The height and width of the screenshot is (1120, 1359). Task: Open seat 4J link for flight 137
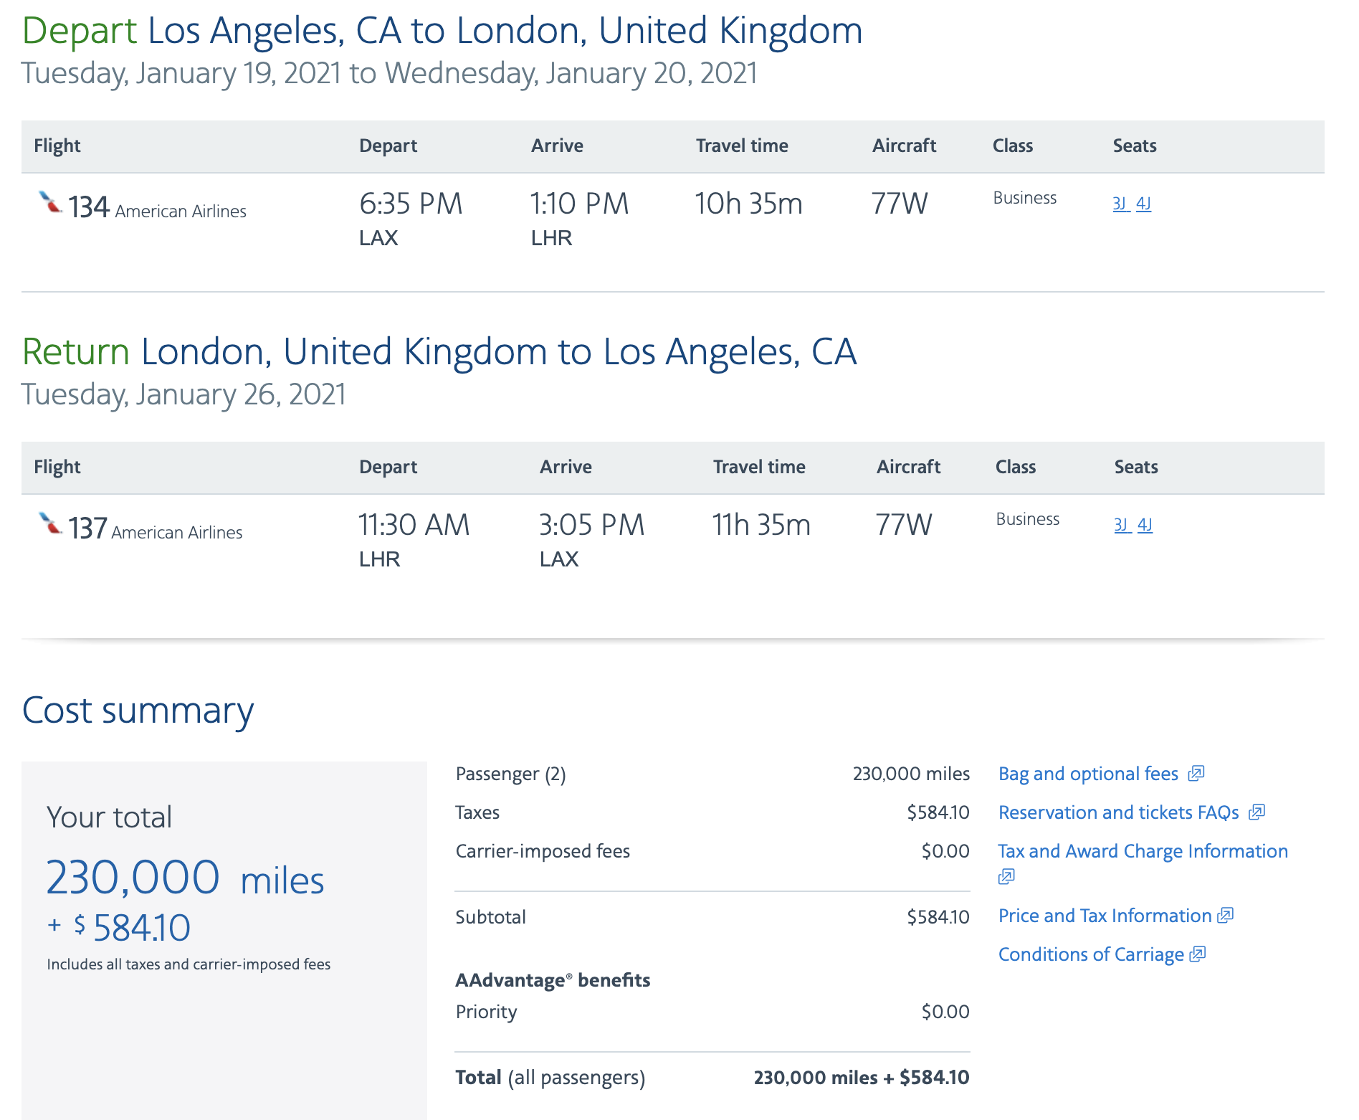tap(1145, 525)
